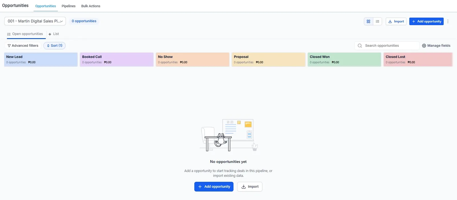Click the download icon in the top Import button
Screen dimensions: 457x200
tap(390, 21)
